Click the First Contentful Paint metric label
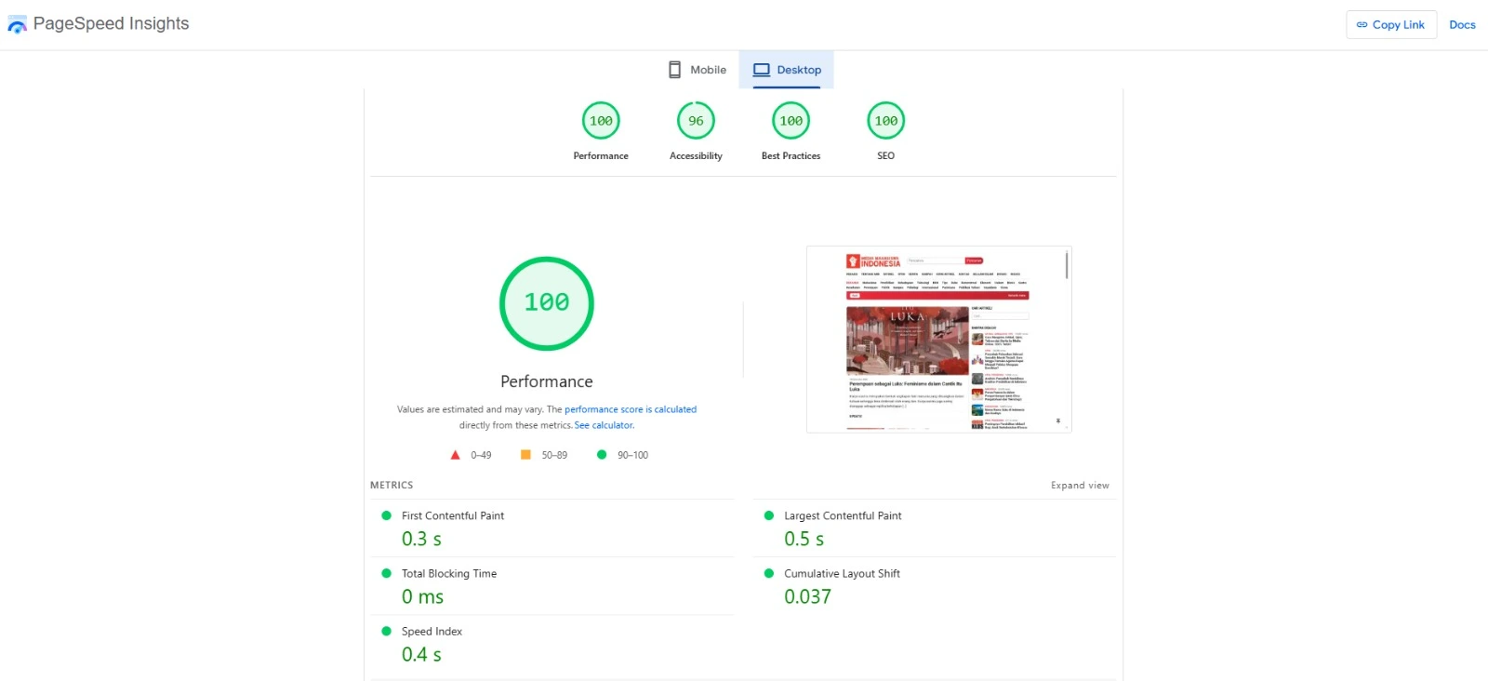Image resolution: width=1488 pixels, height=681 pixels. [453, 515]
